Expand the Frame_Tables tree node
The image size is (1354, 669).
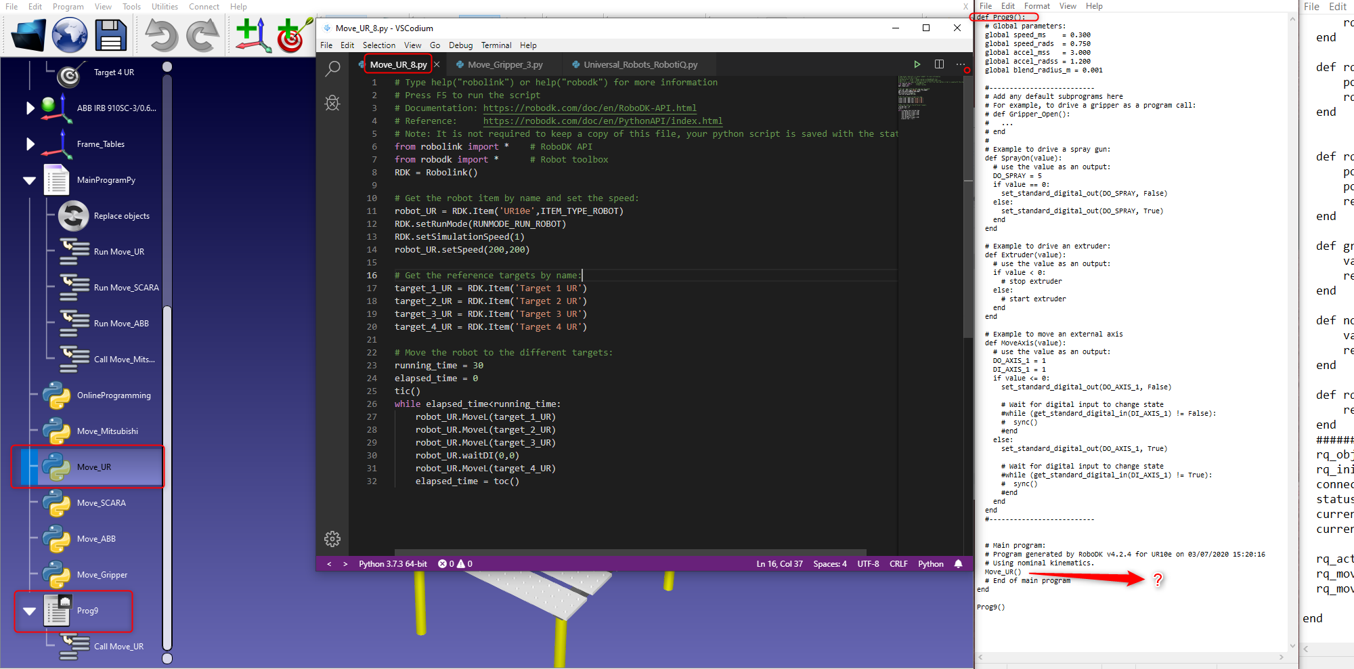click(30, 144)
